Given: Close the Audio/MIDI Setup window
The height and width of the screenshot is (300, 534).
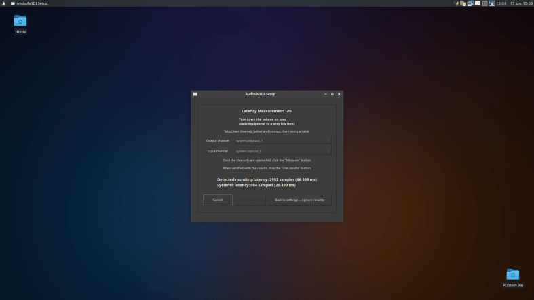Looking at the screenshot, I should (x=339, y=94).
